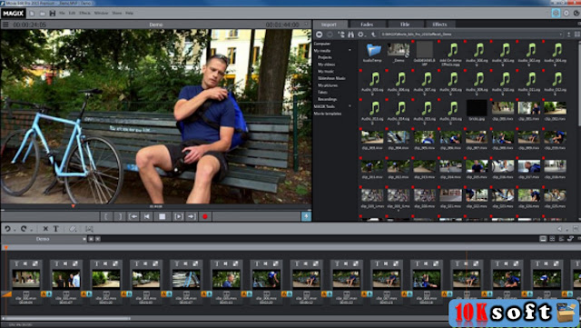Select the black bricks.jpg thumbnail
The height and width of the screenshot is (328, 581).
pos(477,108)
